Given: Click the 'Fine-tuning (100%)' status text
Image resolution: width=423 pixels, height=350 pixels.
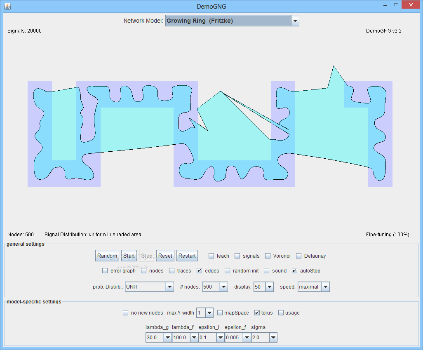Looking at the screenshot, I should (x=388, y=235).
